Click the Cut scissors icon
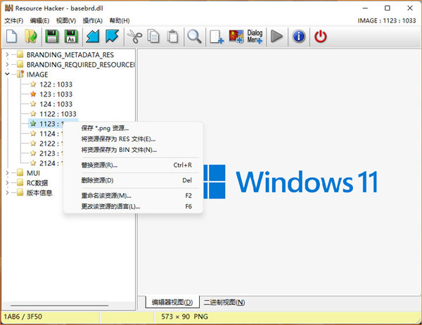The image size is (422, 325). point(134,37)
